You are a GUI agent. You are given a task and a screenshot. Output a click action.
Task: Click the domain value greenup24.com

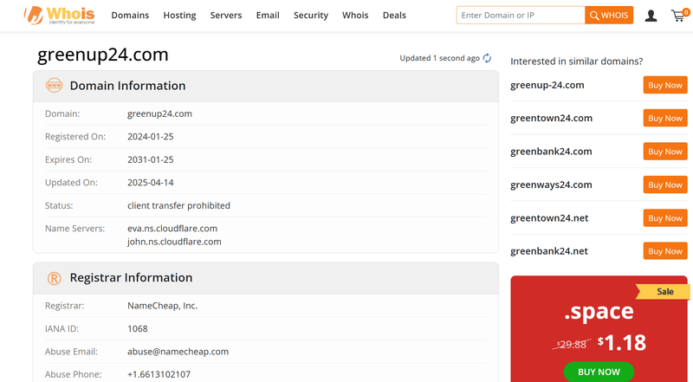tap(159, 113)
